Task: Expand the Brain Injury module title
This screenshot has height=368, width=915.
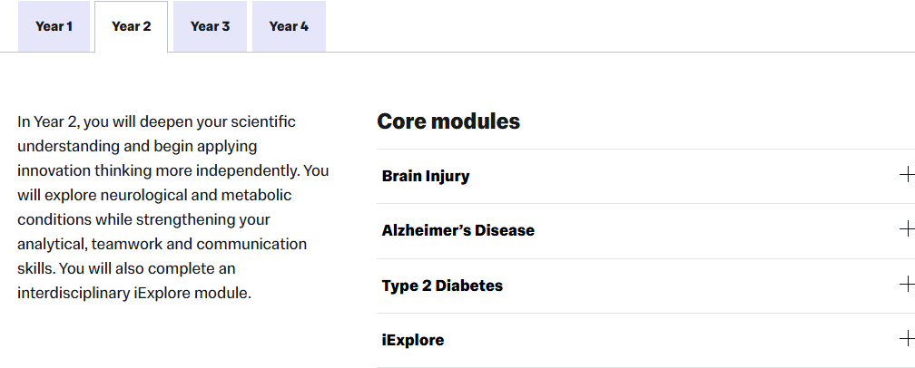Action: click(x=426, y=176)
